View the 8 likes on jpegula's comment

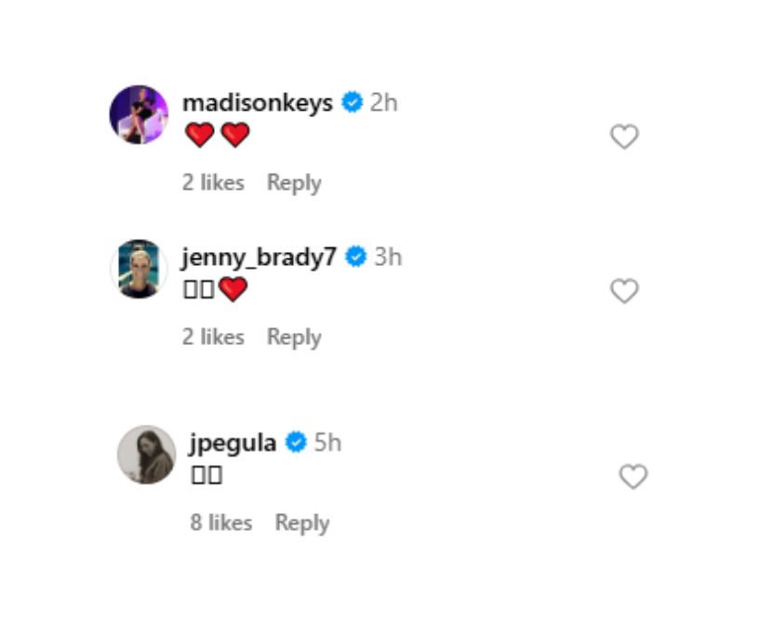click(x=220, y=523)
